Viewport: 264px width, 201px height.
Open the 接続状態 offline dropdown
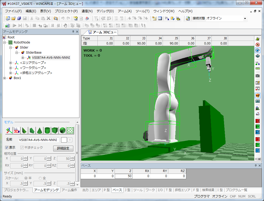click(x=245, y=19)
